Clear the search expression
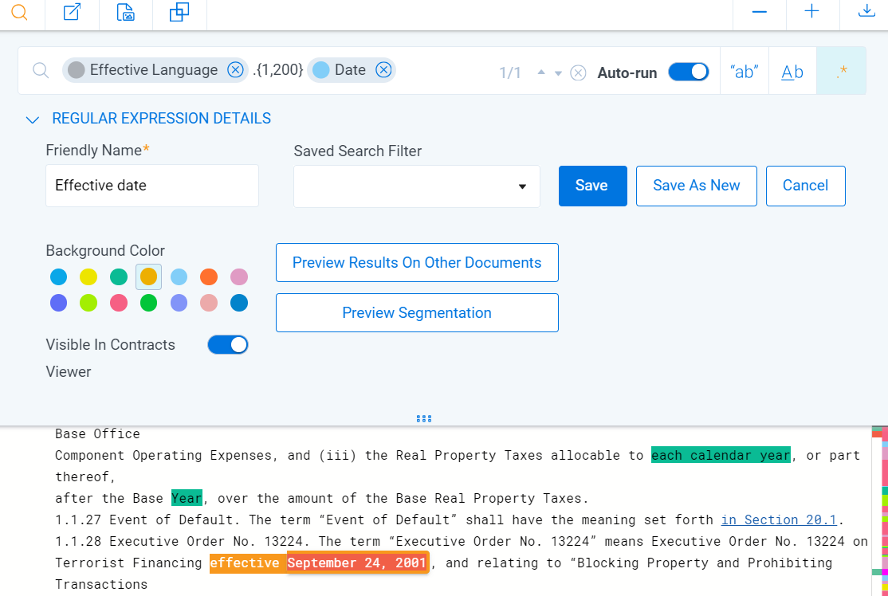Viewport: 888px width, 596px height. (x=578, y=73)
